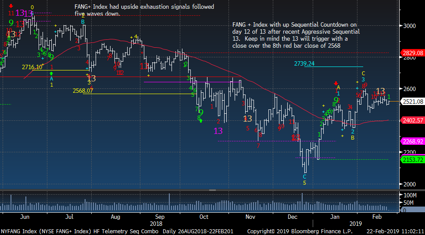Select the orange 13 signal in February
Image resolution: width=425 pixels, height=235 pixels.
[381, 91]
